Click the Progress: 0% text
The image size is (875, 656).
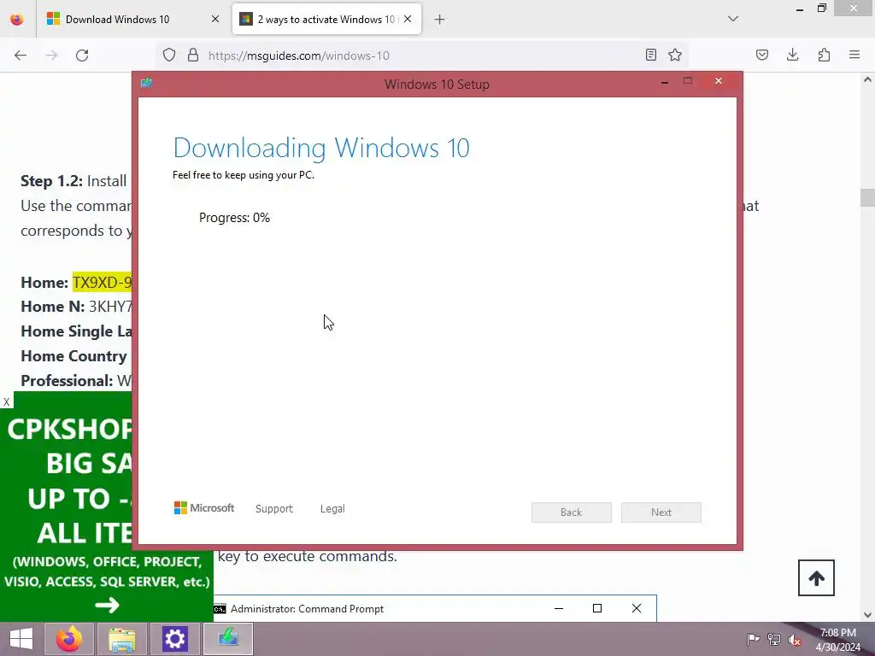coord(234,218)
